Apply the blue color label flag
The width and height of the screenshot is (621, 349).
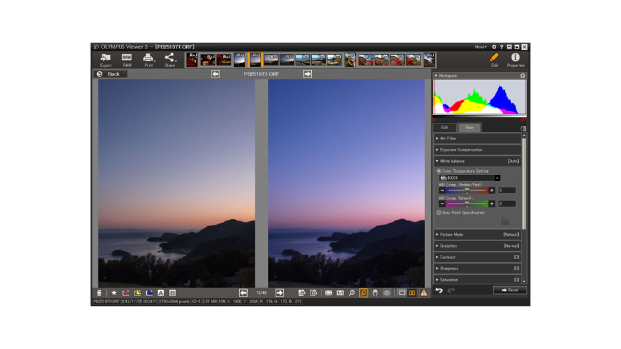(149, 293)
